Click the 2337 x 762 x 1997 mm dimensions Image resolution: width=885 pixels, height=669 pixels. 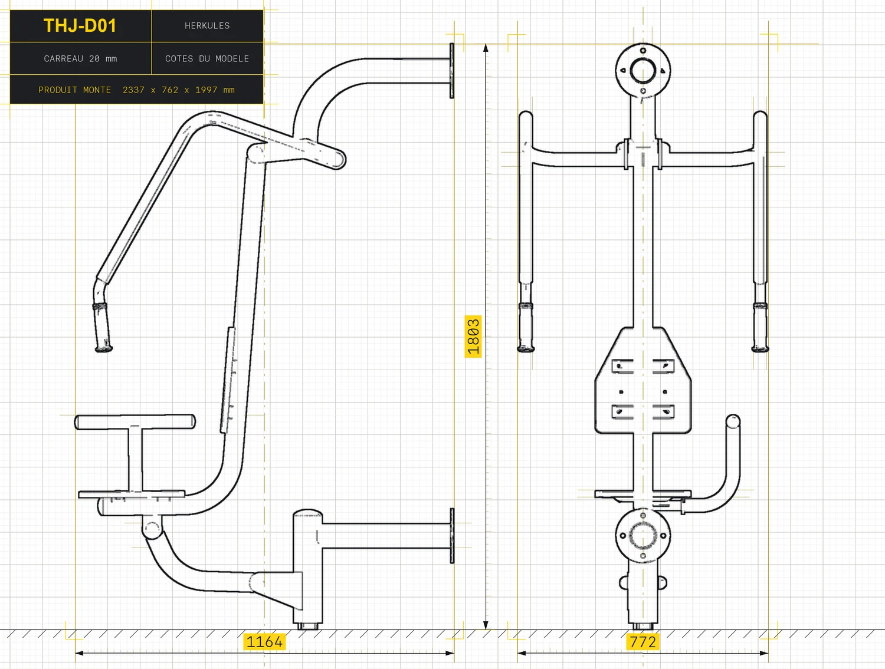click(179, 90)
